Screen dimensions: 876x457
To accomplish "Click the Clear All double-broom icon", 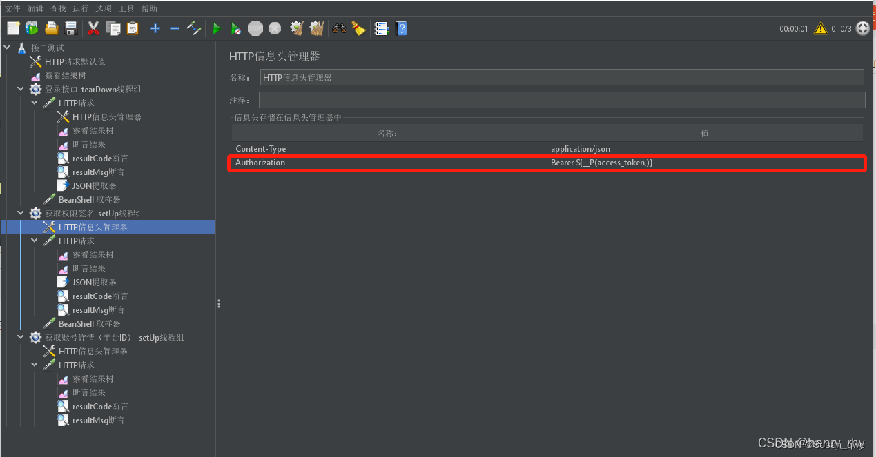I will [317, 28].
